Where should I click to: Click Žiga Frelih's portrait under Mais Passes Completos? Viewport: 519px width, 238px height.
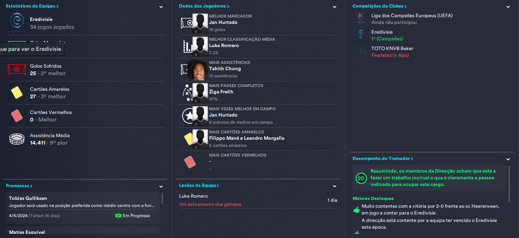(200, 93)
